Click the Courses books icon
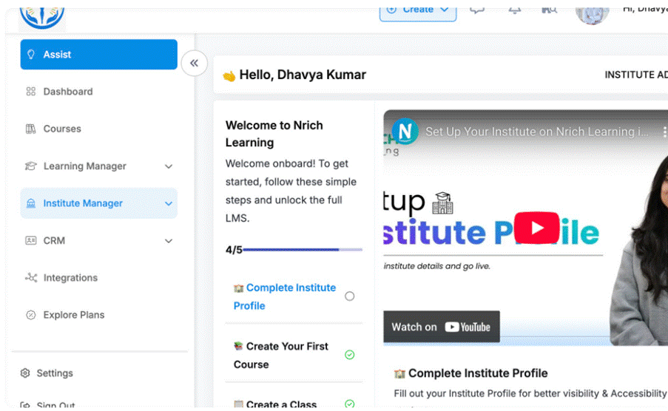Image resolution: width=668 pixels, height=411 pixels. pos(31,129)
